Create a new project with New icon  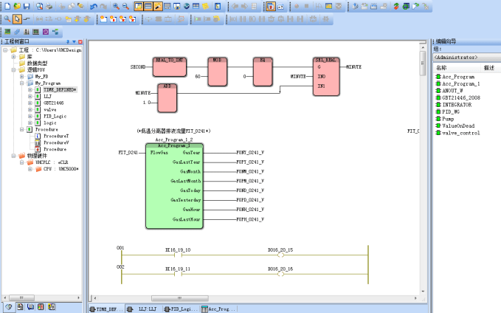(x=7, y=6)
